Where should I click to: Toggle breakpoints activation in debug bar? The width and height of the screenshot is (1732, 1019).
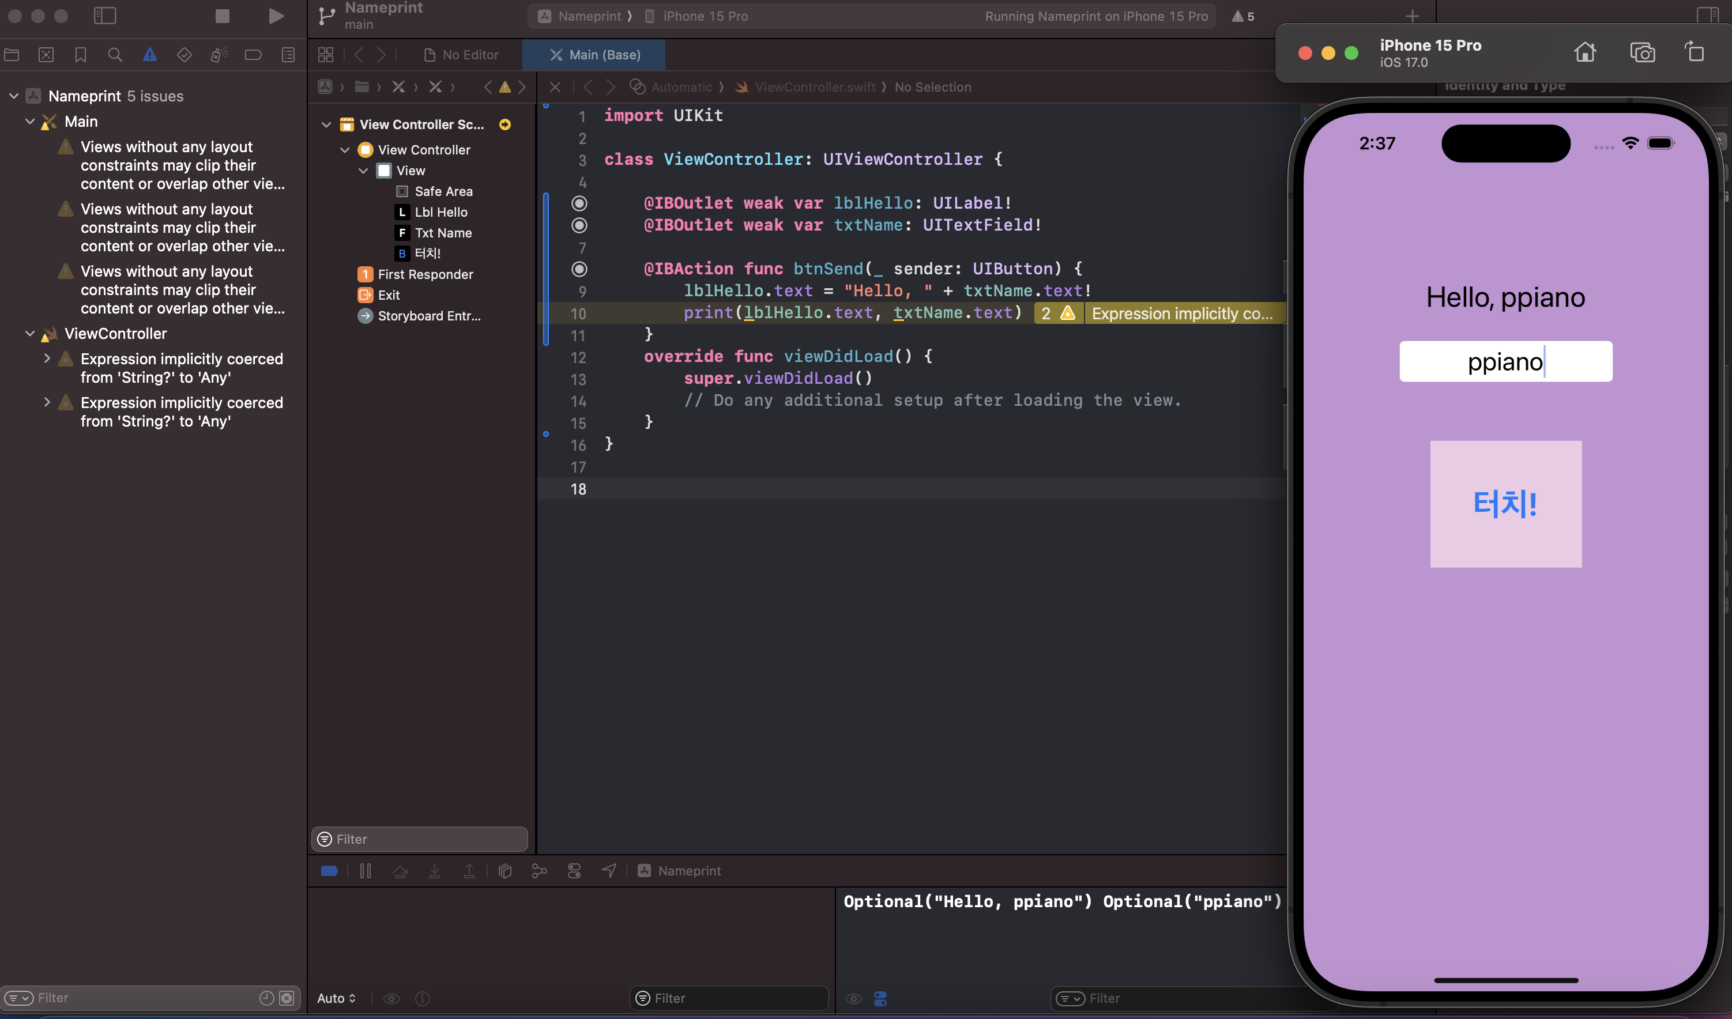(329, 870)
